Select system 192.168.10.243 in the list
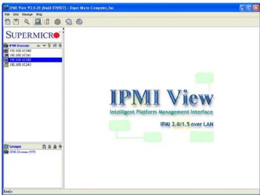The image size is (260, 195). coord(33,65)
